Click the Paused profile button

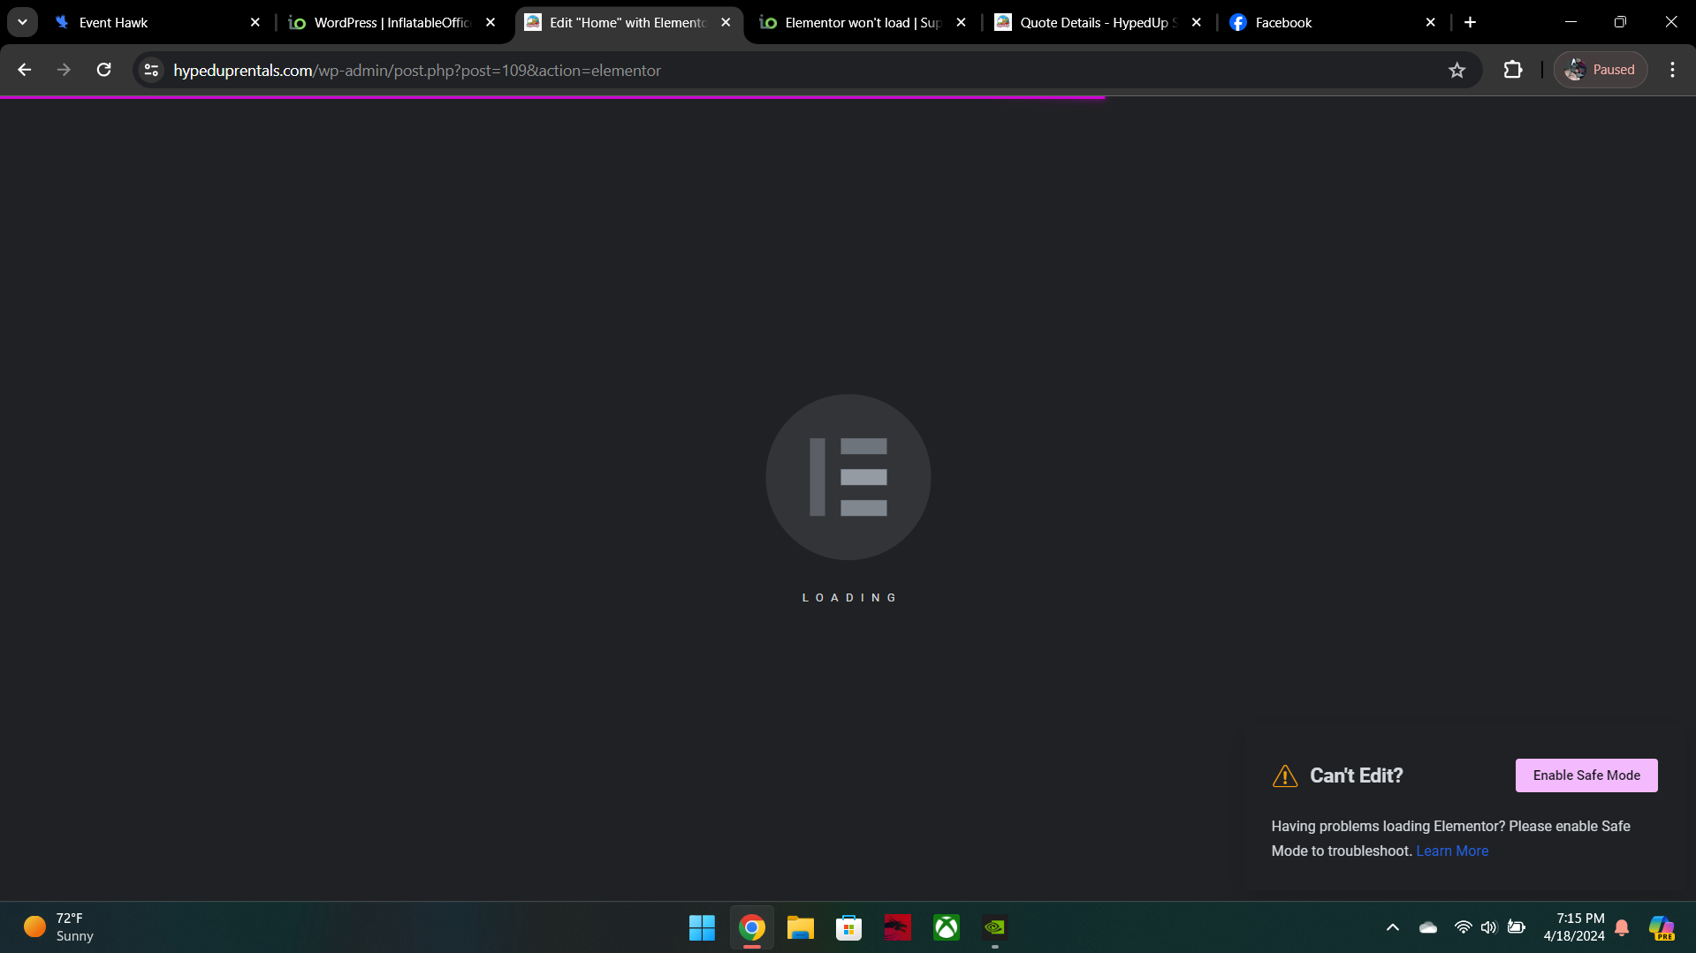[x=1600, y=70]
